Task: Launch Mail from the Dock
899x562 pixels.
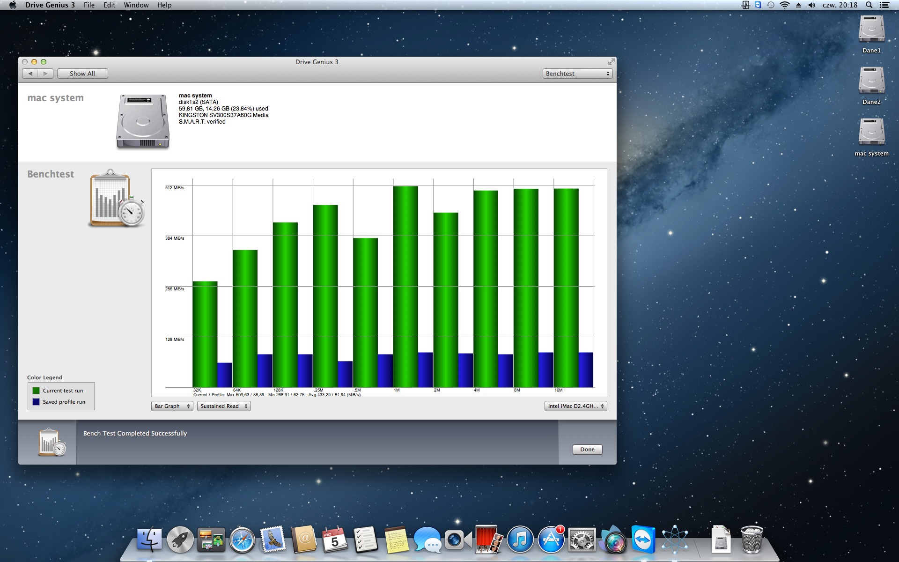Action: point(273,540)
